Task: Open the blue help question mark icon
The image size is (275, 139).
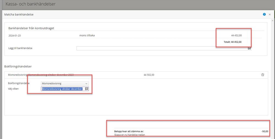Action: (264, 14)
